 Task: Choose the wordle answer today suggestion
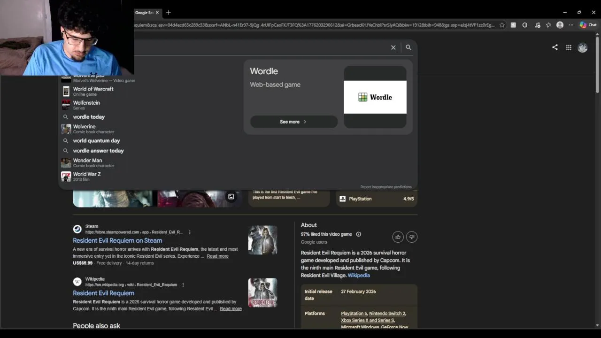point(98,151)
